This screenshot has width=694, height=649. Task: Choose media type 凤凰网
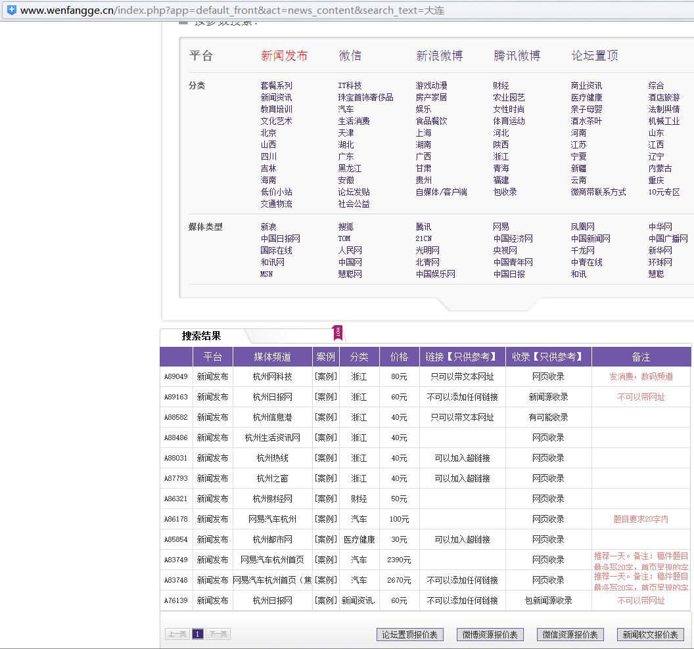click(x=582, y=227)
